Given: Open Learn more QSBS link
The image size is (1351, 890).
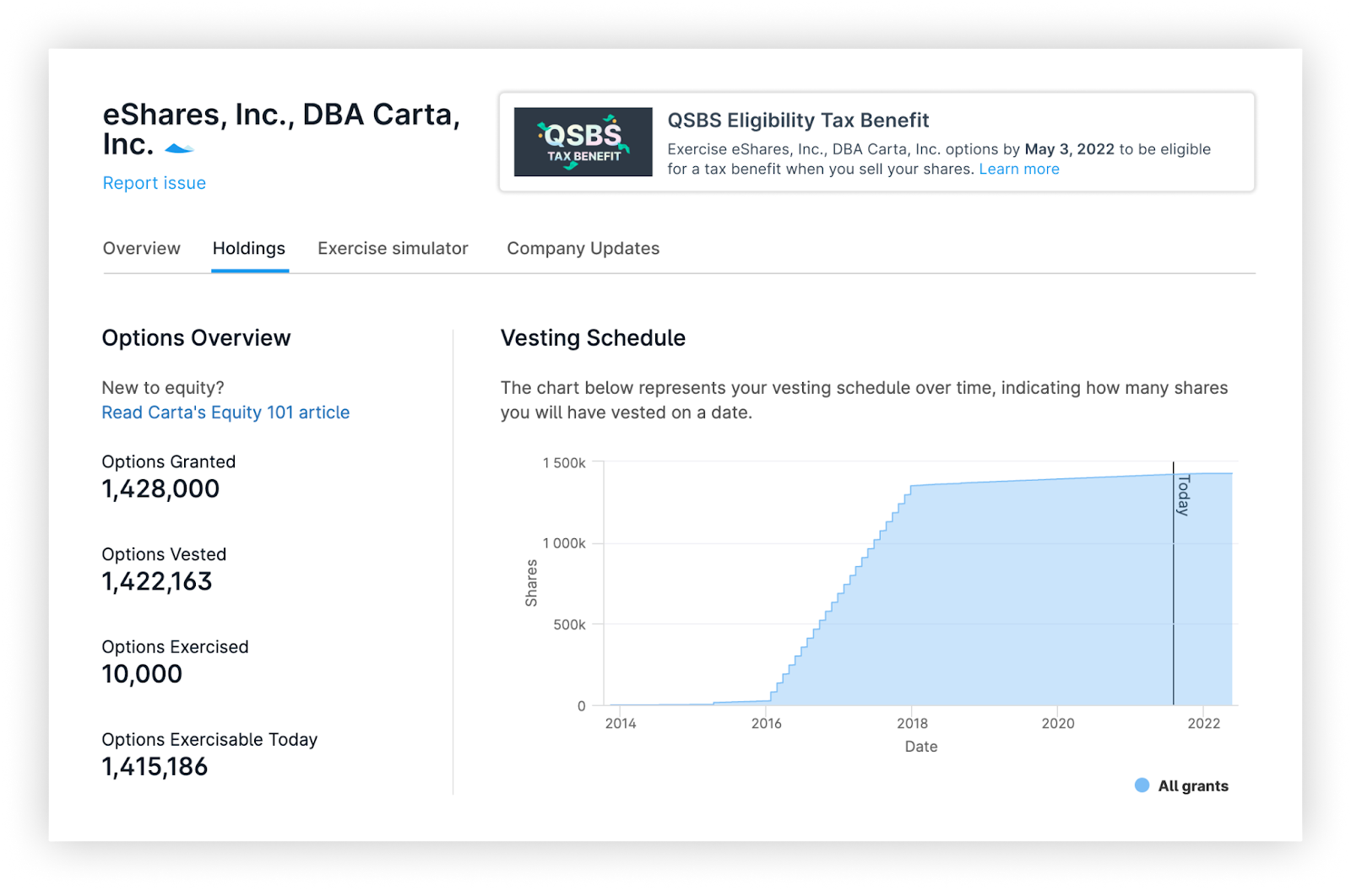Looking at the screenshot, I should 1019,169.
